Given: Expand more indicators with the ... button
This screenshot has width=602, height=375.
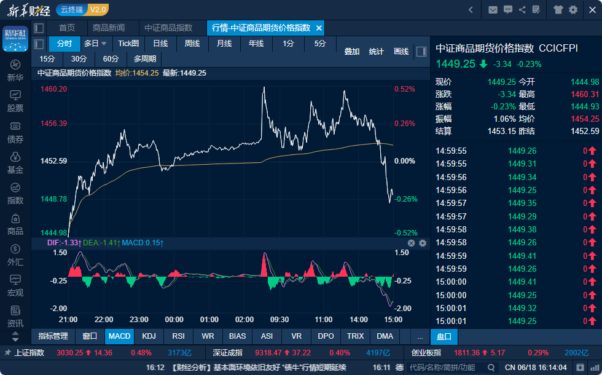Looking at the screenshot, I should coord(420,336).
